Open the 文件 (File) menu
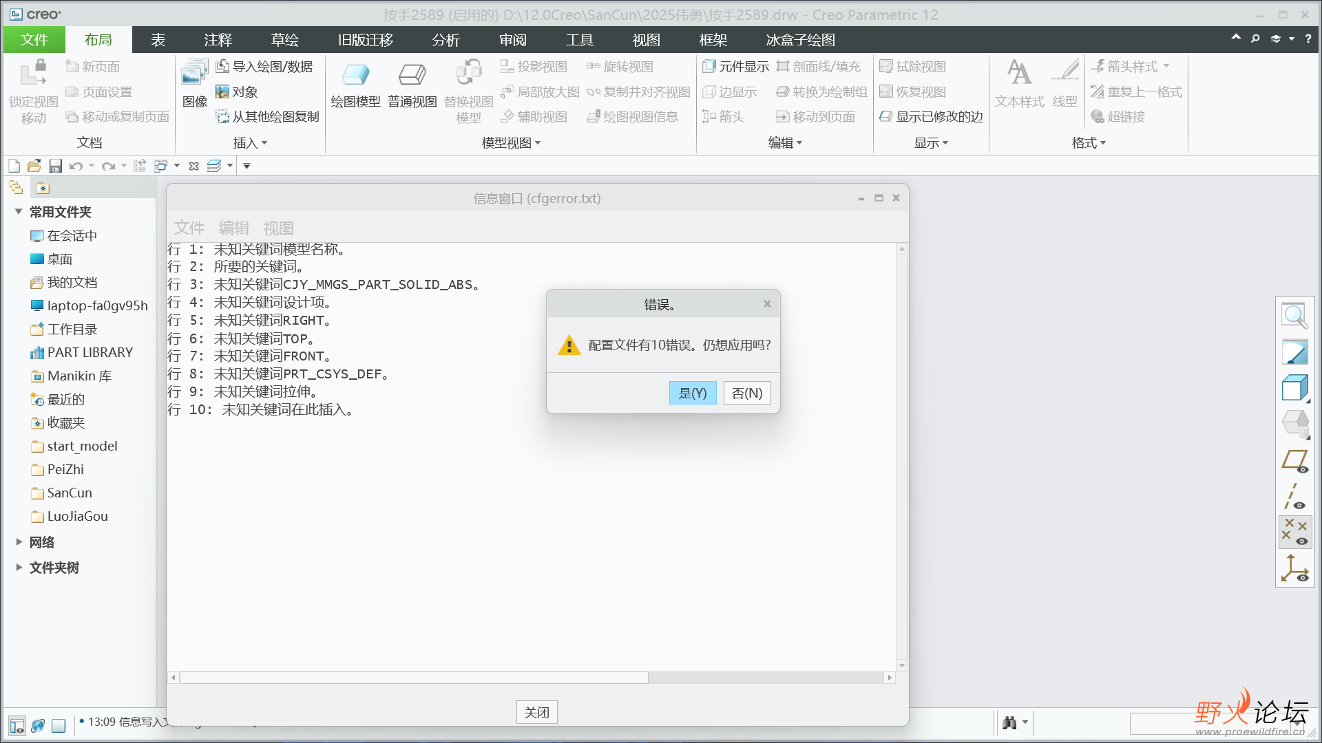The height and width of the screenshot is (743, 1322). (x=34, y=40)
